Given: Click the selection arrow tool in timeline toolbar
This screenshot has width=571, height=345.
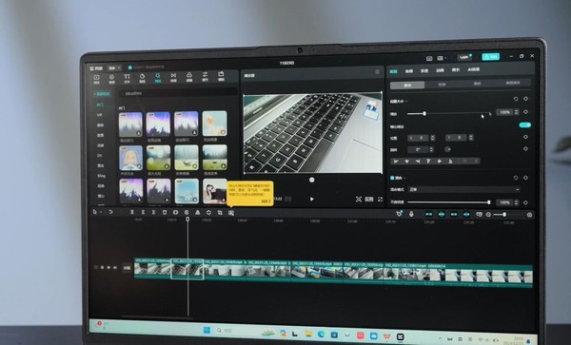Looking at the screenshot, I should pyautogui.click(x=95, y=212).
